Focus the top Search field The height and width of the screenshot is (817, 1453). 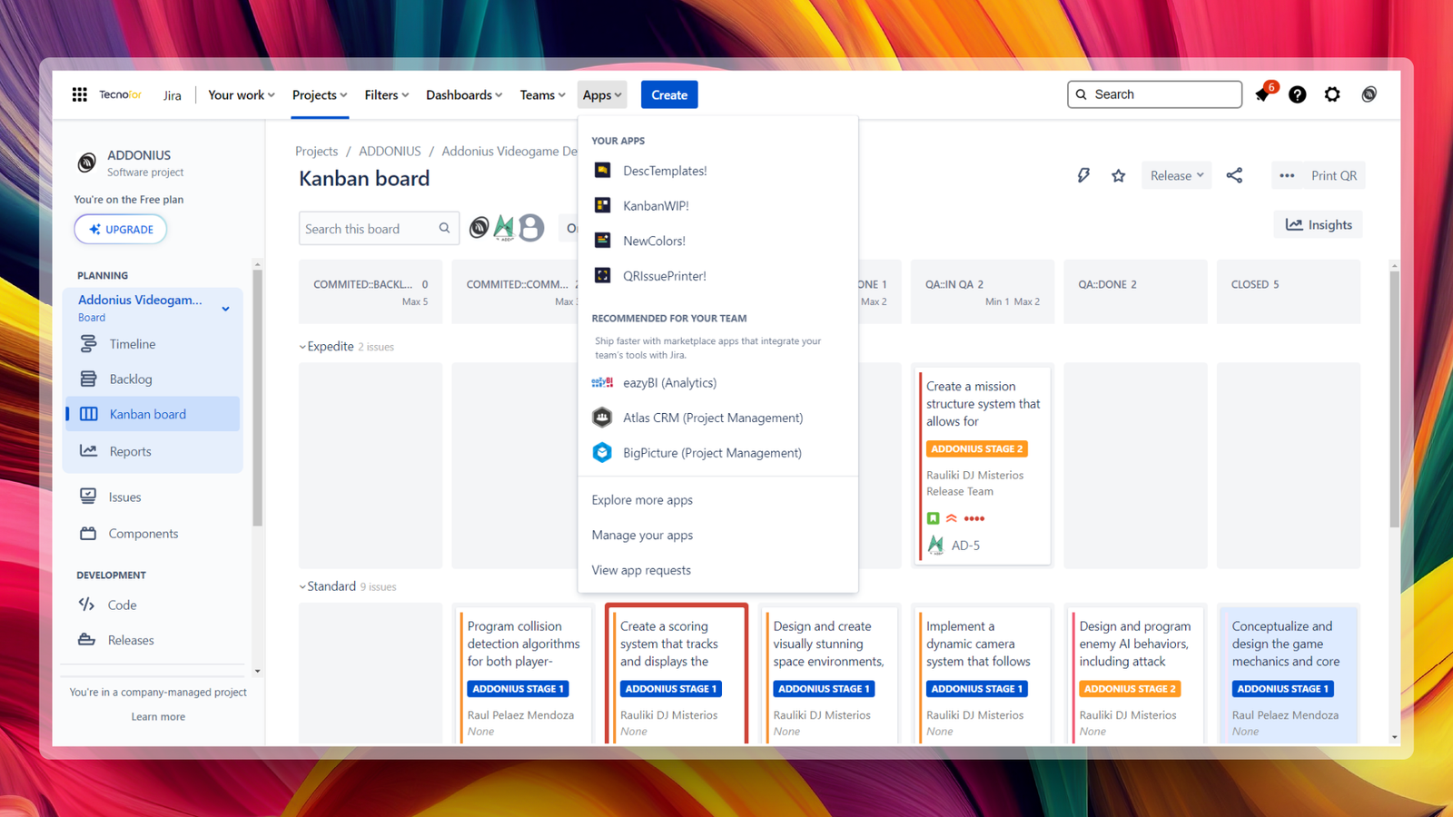pyautogui.click(x=1154, y=94)
